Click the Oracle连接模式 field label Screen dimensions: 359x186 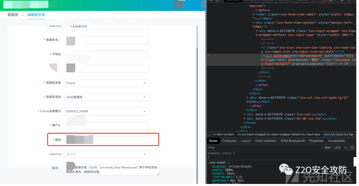(x=50, y=111)
